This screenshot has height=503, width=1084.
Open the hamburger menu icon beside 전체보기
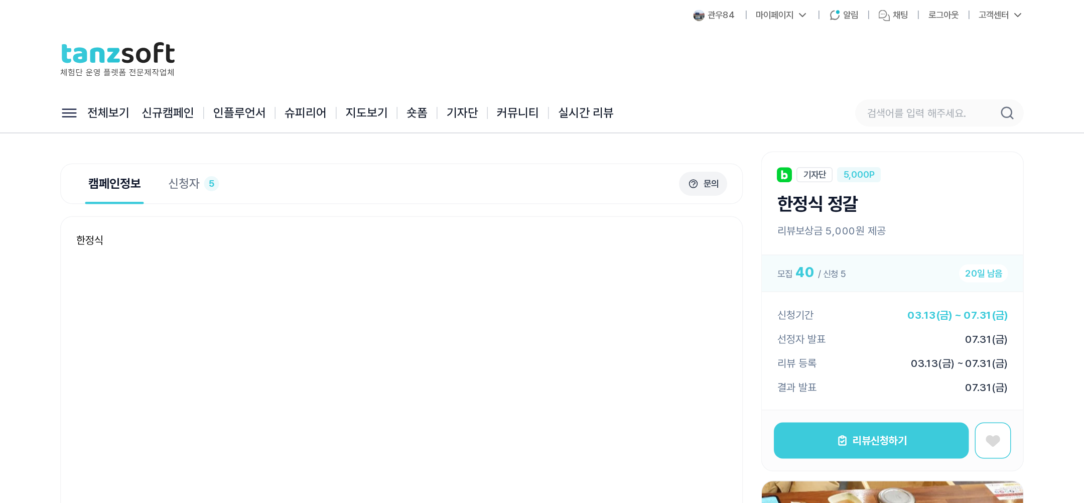tap(69, 113)
